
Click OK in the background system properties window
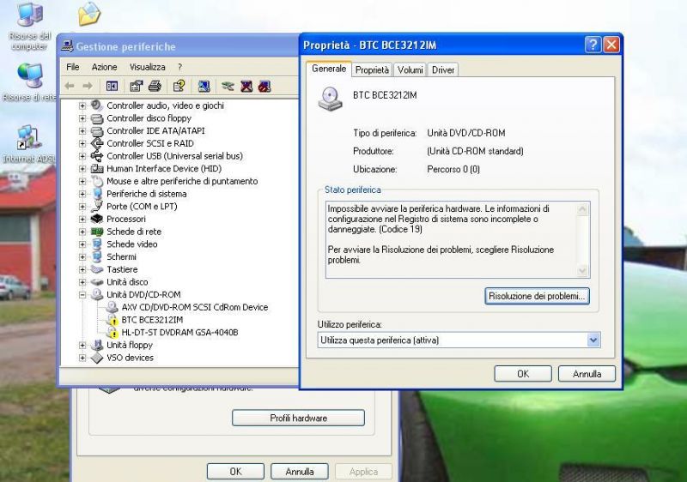click(x=235, y=472)
